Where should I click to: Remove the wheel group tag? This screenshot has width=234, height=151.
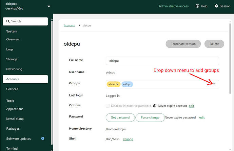click(118, 84)
